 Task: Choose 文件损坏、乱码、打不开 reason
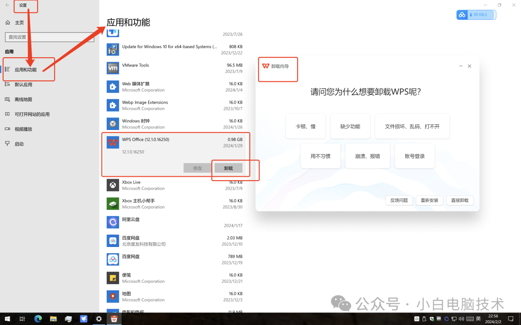(x=412, y=126)
